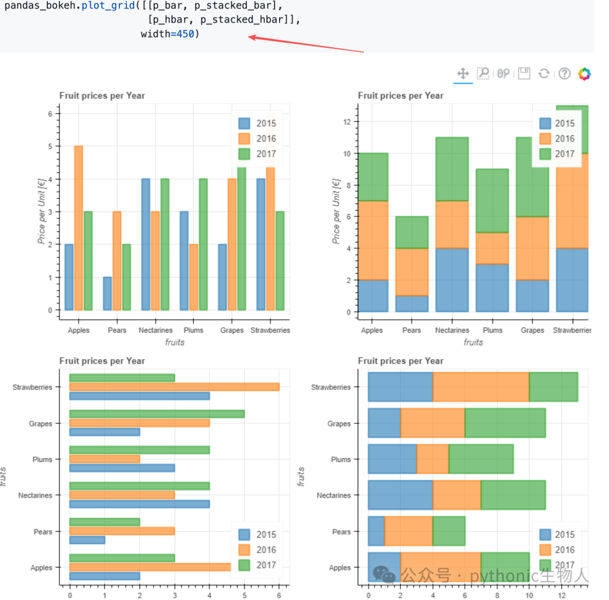
Task: Click the "width=450" argument in the code
Action: [167, 34]
